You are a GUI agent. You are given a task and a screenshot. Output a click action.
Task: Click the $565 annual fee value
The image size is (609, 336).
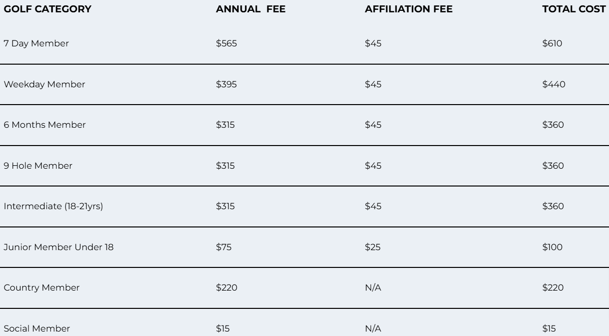point(226,43)
